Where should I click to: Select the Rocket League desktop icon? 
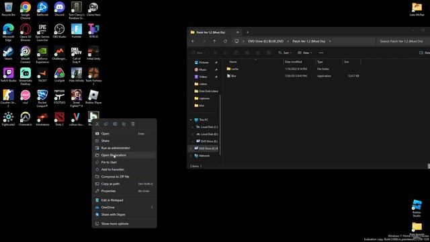42,98
